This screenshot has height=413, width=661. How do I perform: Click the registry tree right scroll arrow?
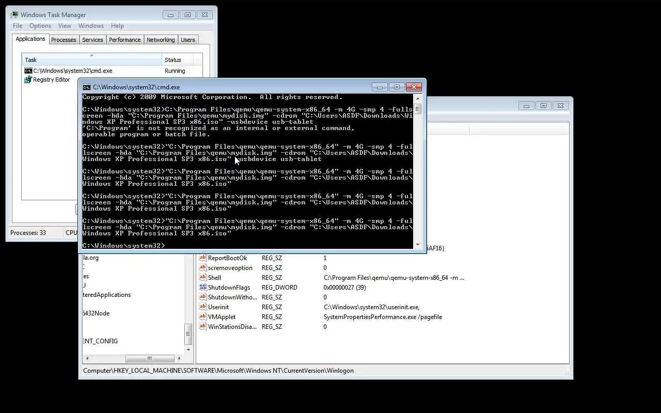[180, 358]
